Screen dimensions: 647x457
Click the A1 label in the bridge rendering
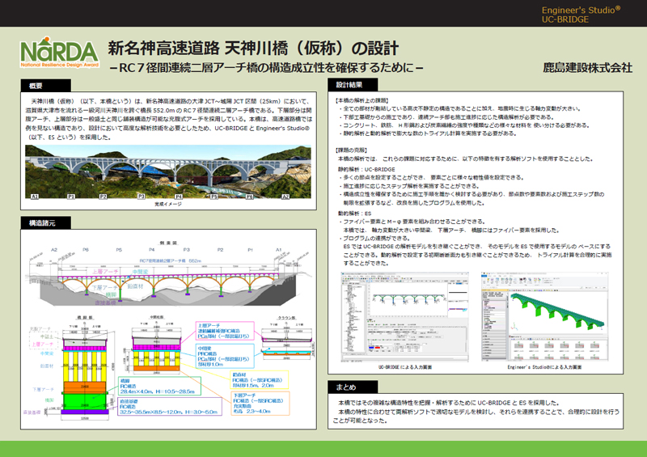[35, 197]
